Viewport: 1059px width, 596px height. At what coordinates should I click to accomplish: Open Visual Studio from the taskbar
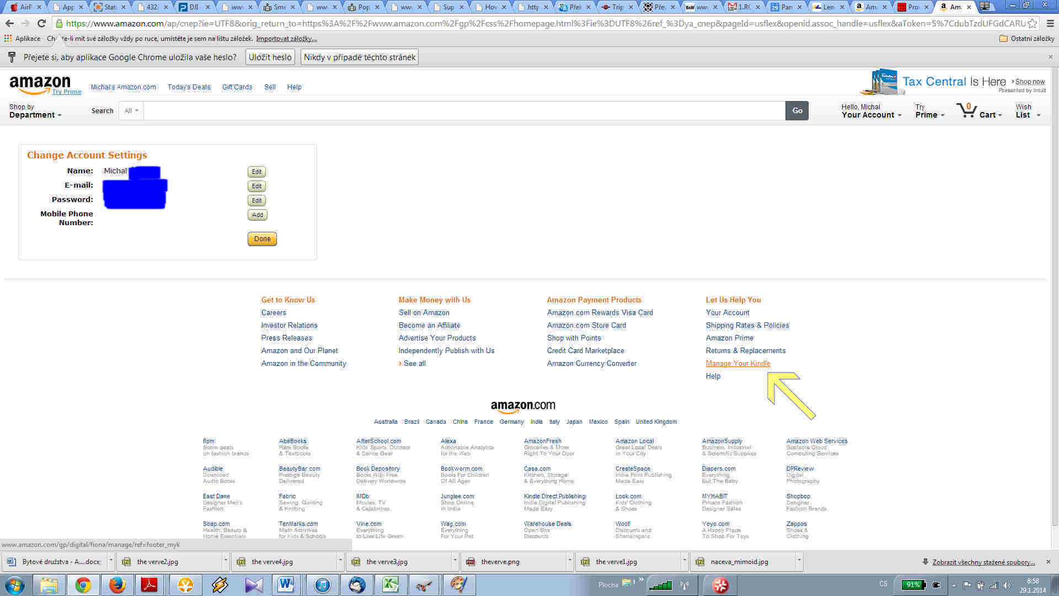[254, 585]
